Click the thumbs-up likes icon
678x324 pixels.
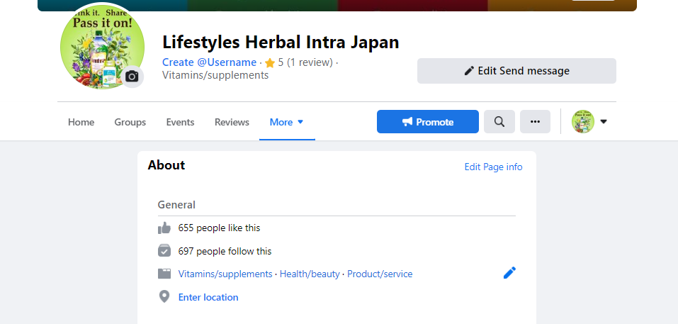pos(164,228)
